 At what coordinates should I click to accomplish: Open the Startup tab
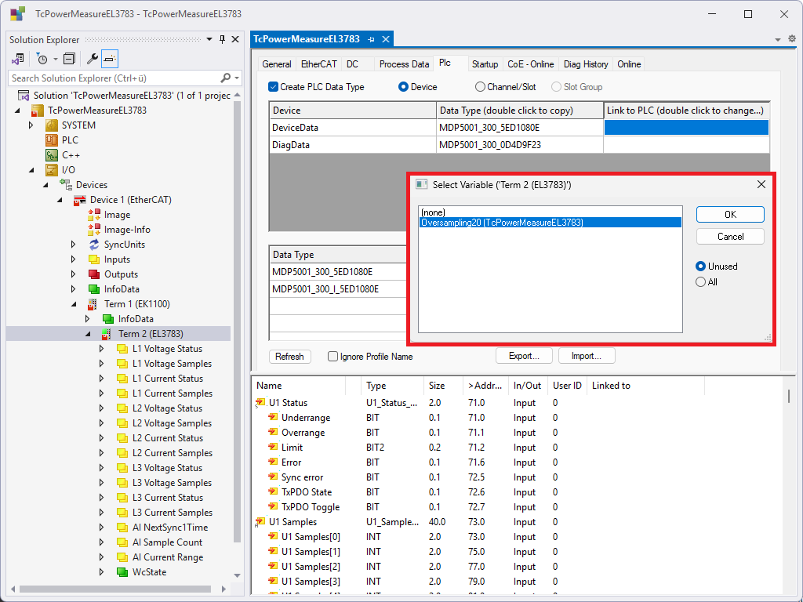click(485, 64)
